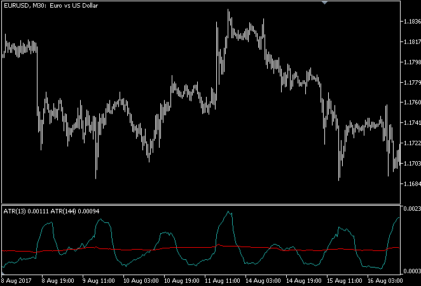Click the 1.1779 price scale label
Screen dimensions: 421x286
coord(412,82)
